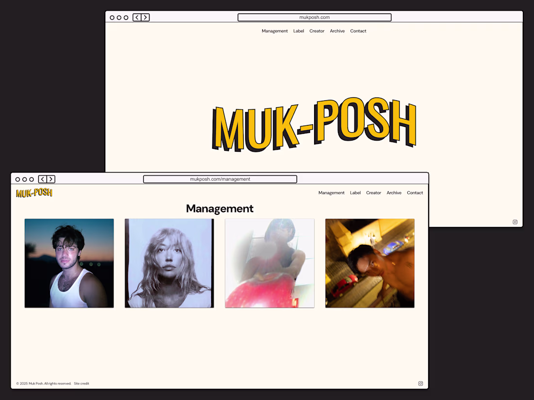
Task: Click back arrow in mukposh.com window
Action: (137, 17)
